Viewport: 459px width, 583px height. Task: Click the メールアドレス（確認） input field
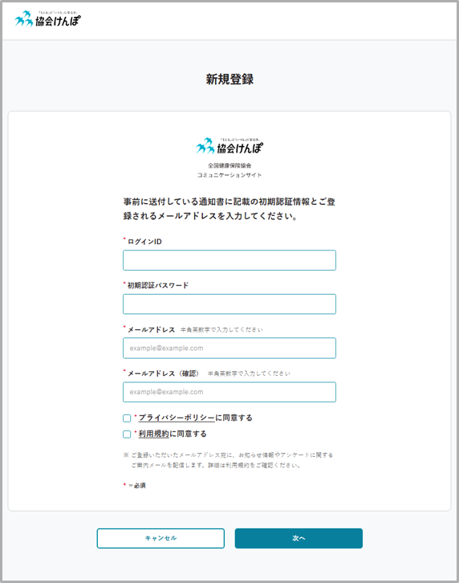click(x=229, y=392)
